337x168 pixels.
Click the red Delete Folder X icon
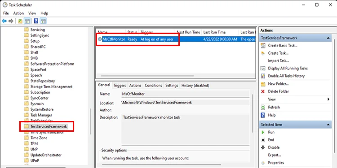[x=263, y=91]
